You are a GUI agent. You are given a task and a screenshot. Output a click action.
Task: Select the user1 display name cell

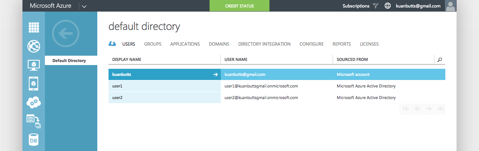tap(165, 86)
